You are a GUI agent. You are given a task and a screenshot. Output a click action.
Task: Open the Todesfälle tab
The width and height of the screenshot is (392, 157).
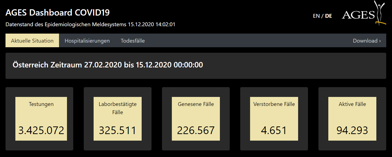(x=133, y=41)
